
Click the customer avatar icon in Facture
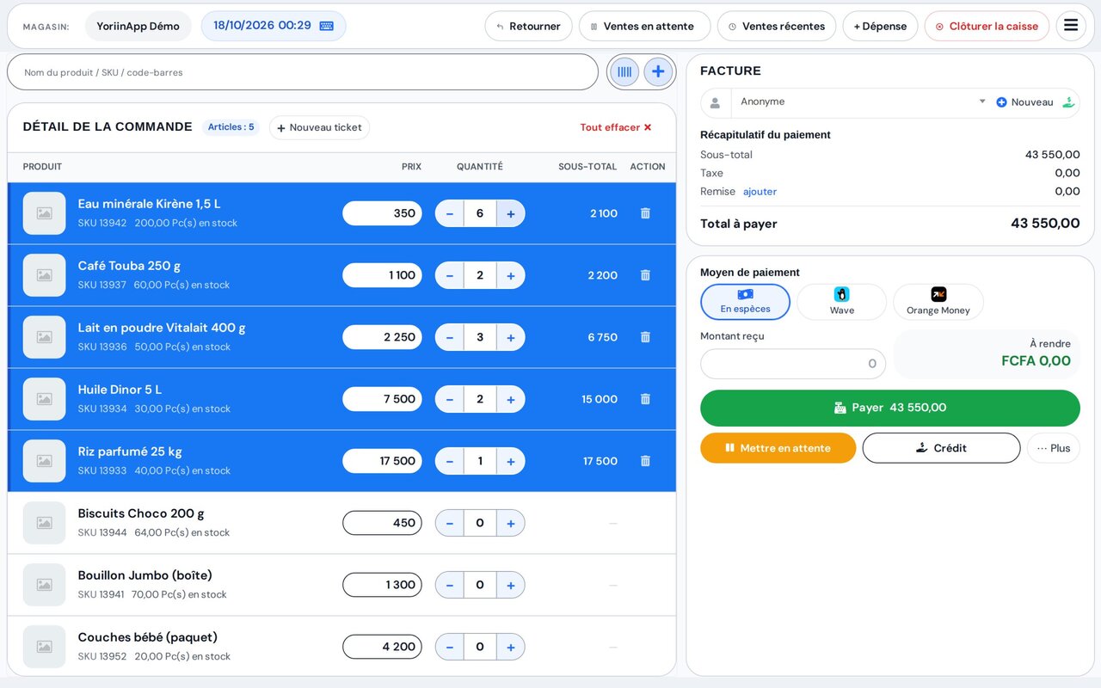(x=716, y=102)
